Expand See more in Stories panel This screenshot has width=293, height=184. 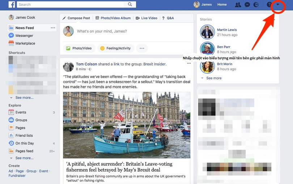pyautogui.click(x=214, y=78)
